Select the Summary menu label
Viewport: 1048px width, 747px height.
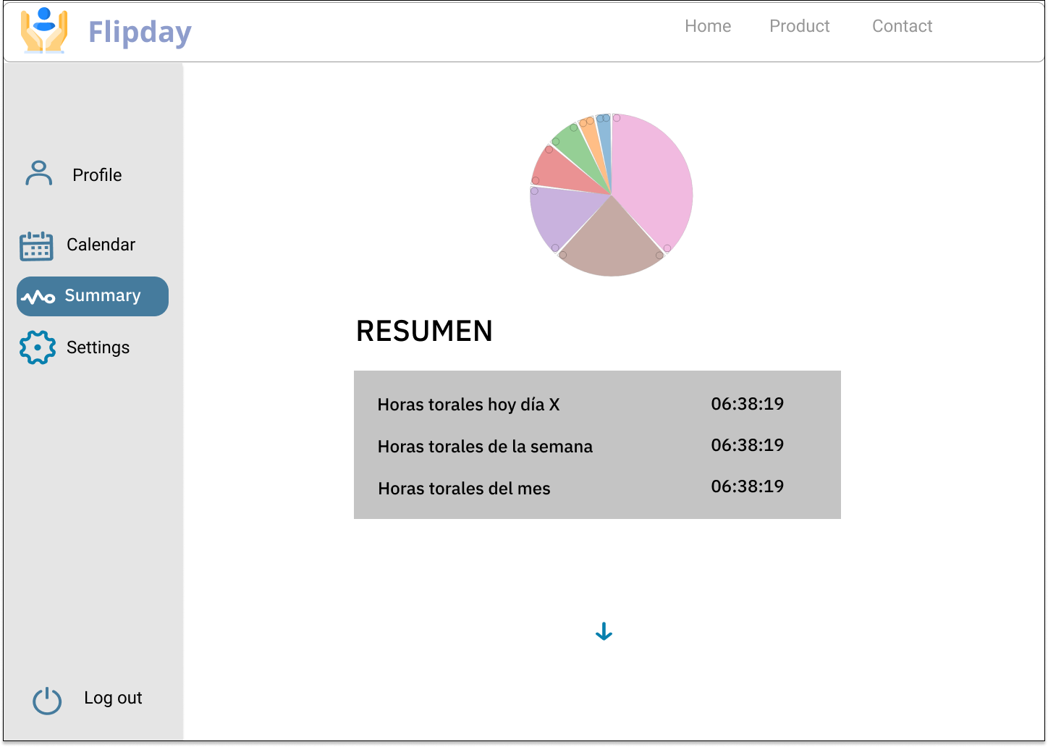point(103,296)
